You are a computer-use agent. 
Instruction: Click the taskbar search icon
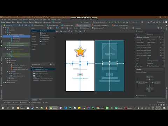(x=8, y=108)
